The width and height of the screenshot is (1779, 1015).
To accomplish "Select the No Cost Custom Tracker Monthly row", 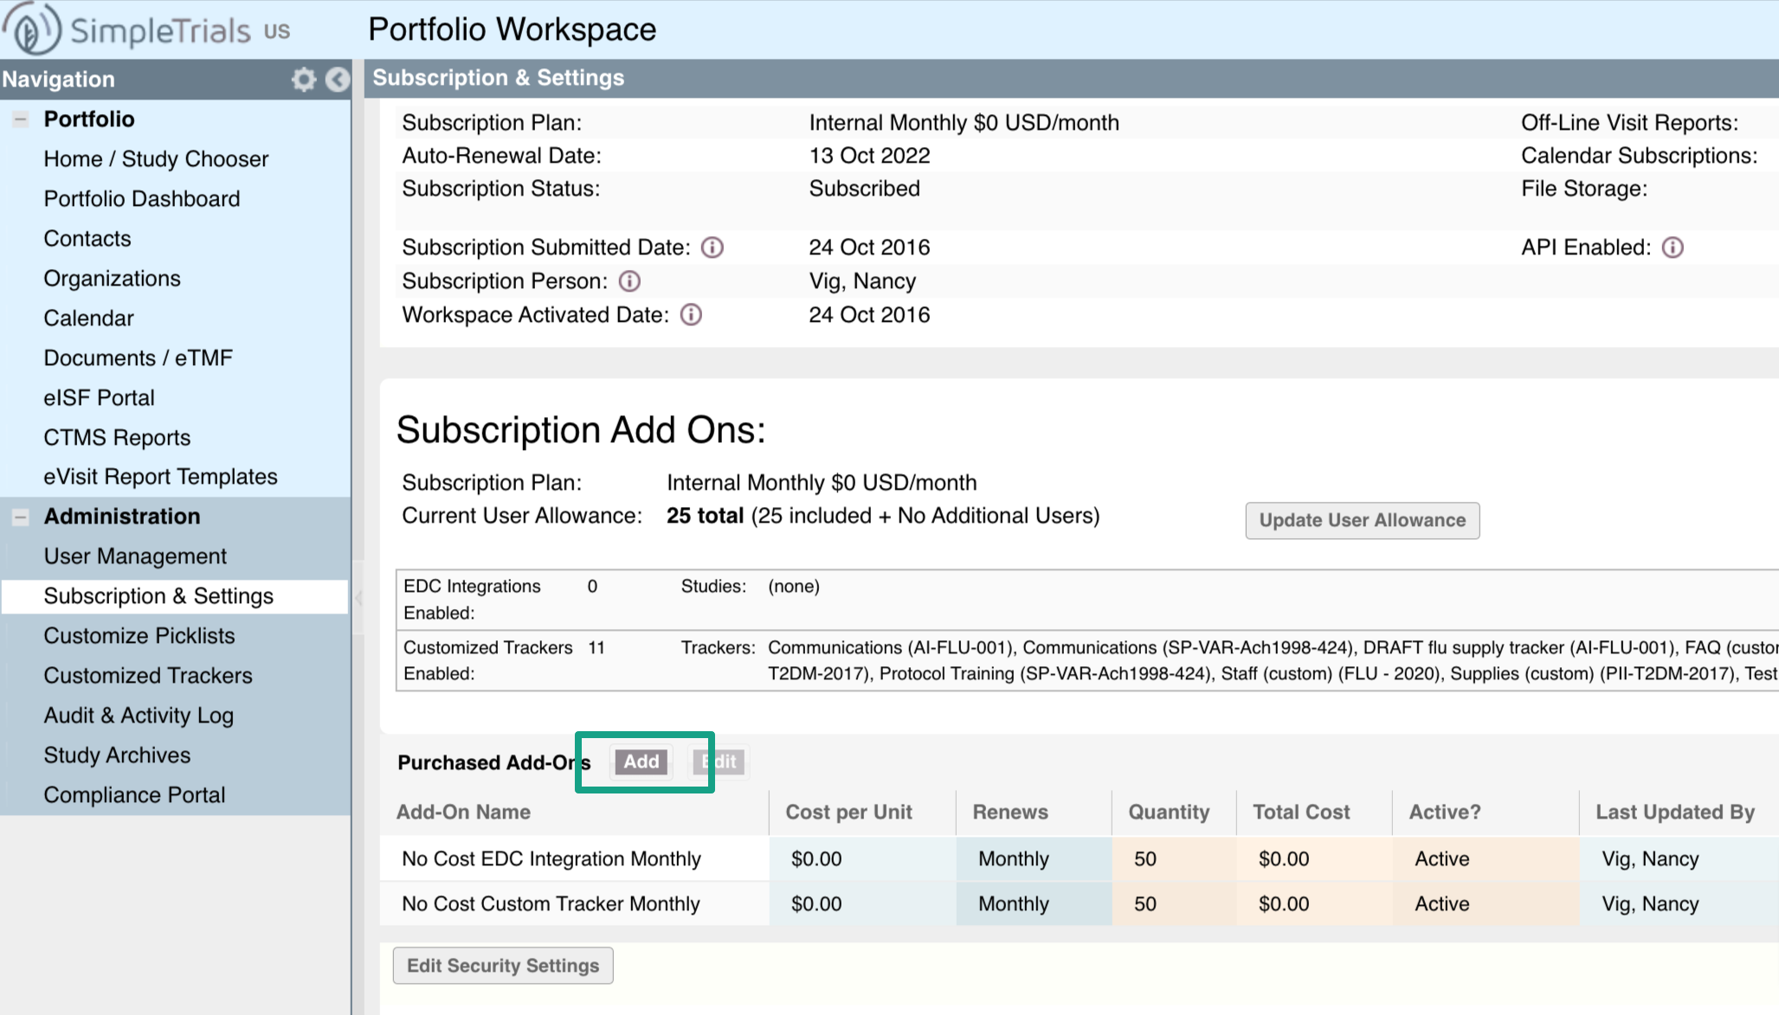I will click(x=1080, y=904).
